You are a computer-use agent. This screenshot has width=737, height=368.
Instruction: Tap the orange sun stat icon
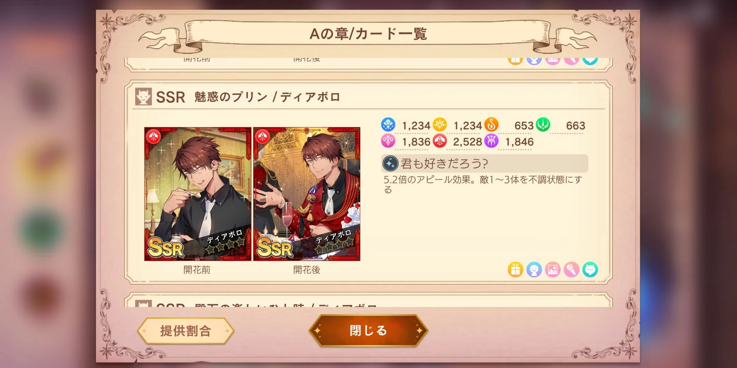pyautogui.click(x=439, y=125)
